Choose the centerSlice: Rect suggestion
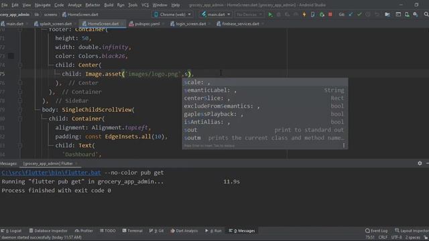The image size is (429, 241). 265,98
